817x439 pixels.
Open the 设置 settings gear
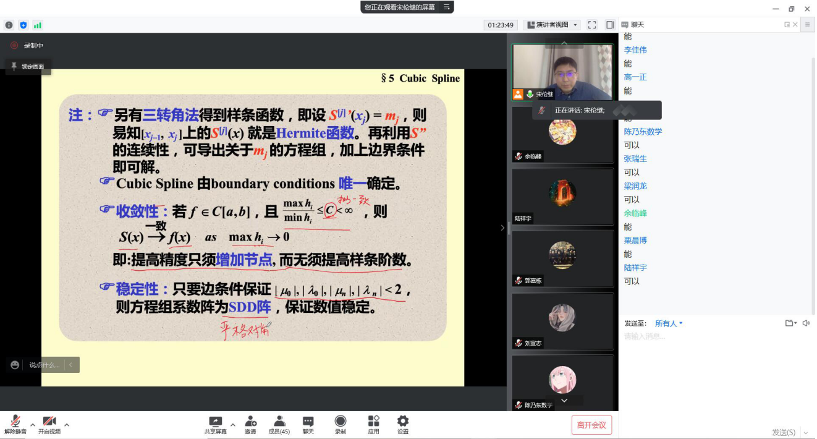click(x=403, y=425)
